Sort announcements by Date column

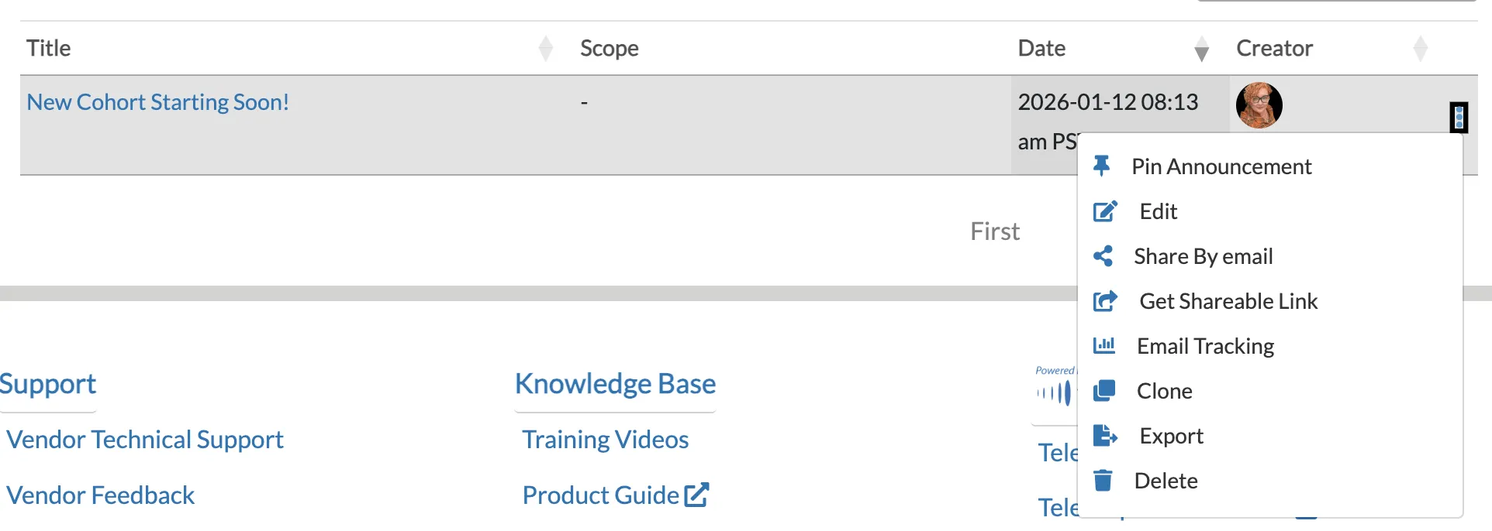pos(1201,48)
